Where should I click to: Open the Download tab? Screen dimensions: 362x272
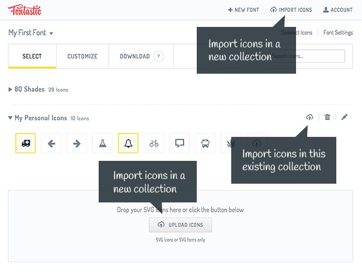141,57
